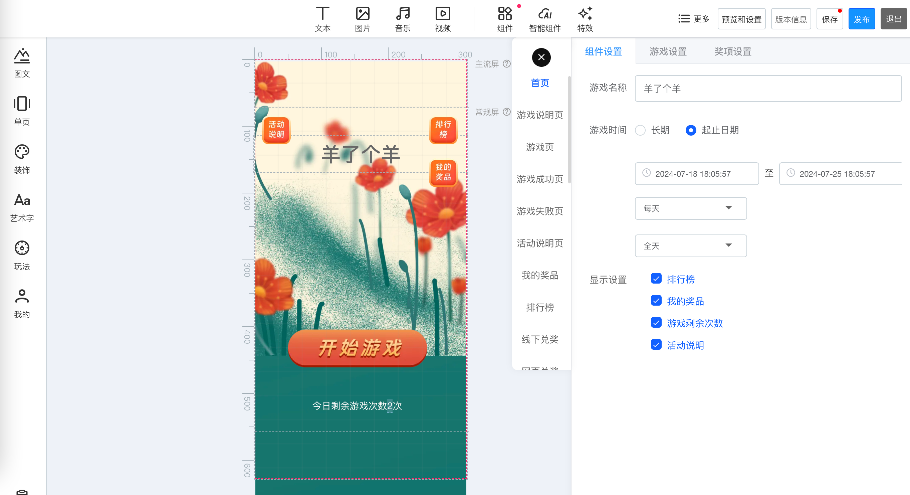Select 线下兑奖 in the page list

(x=540, y=339)
